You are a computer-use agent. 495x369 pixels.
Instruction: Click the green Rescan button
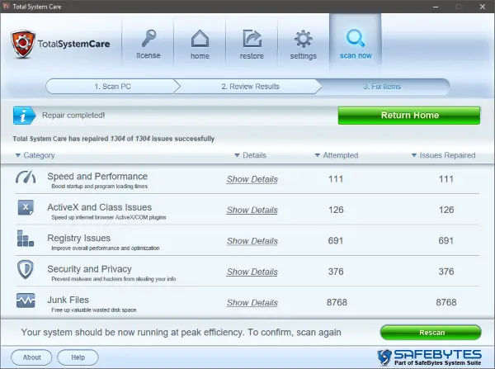[x=431, y=333]
